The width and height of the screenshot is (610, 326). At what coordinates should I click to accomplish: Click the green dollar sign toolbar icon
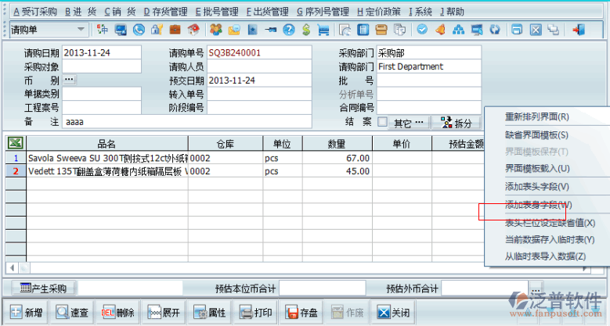[x=306, y=30]
